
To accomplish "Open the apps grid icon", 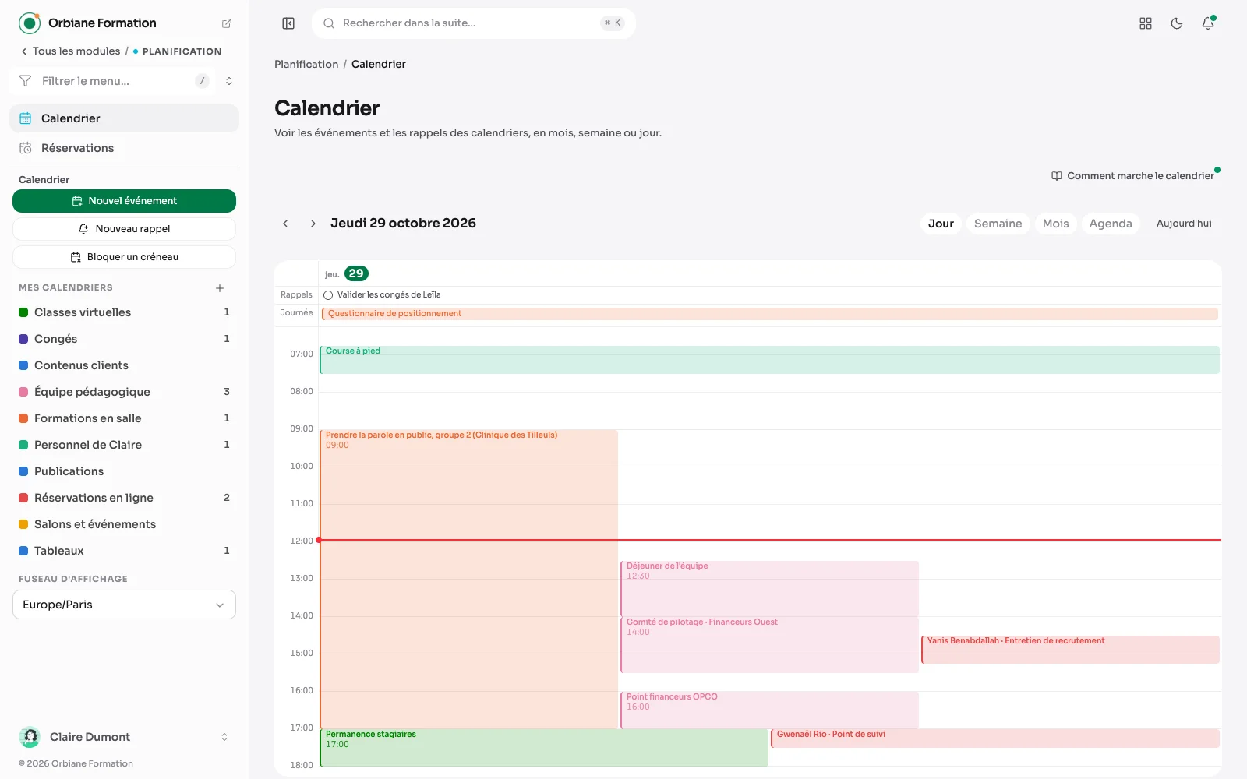I will [1146, 23].
